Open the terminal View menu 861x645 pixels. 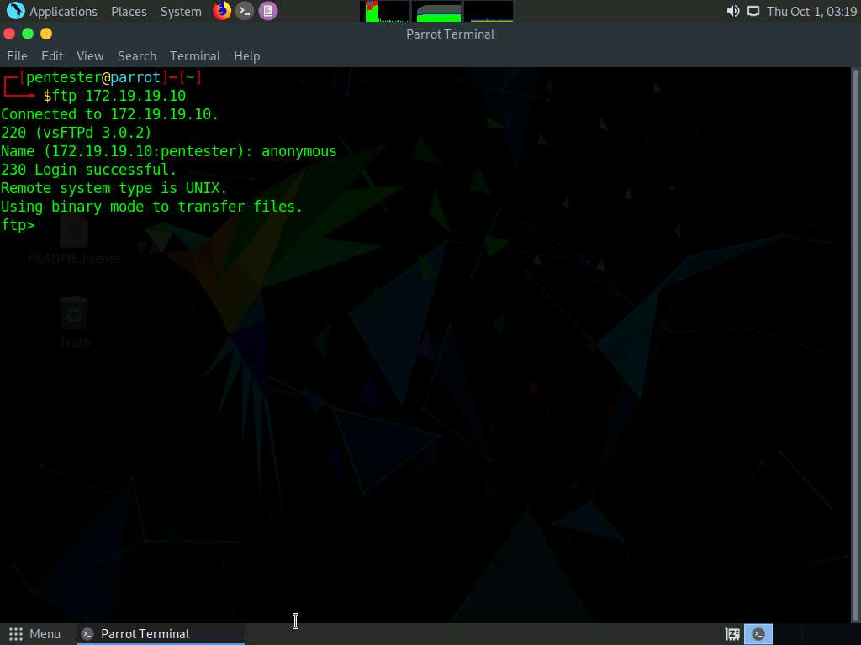coord(90,56)
